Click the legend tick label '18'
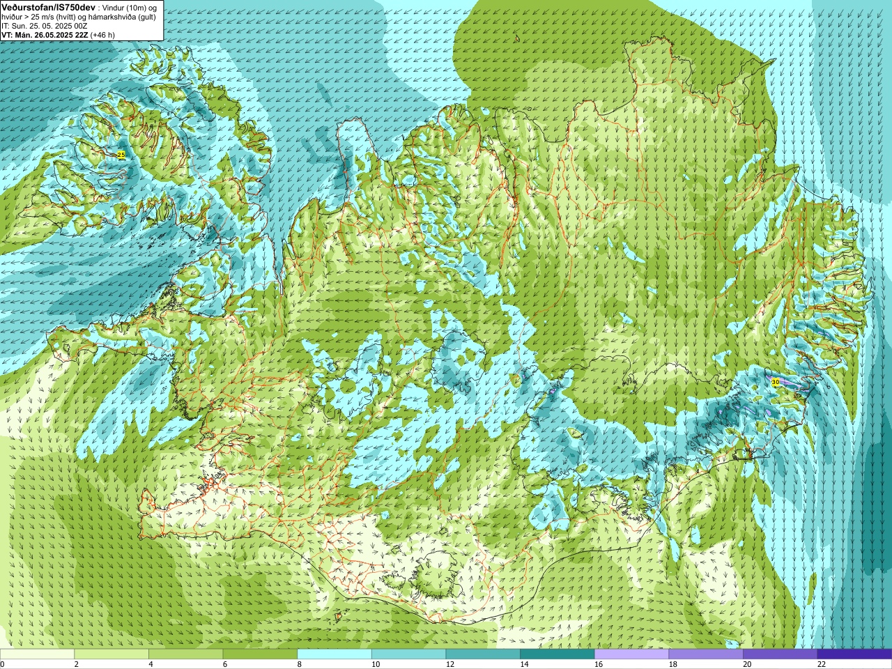 [x=672, y=664]
